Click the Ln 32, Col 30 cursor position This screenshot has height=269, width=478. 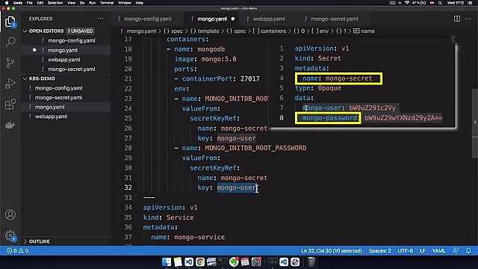[332, 251]
